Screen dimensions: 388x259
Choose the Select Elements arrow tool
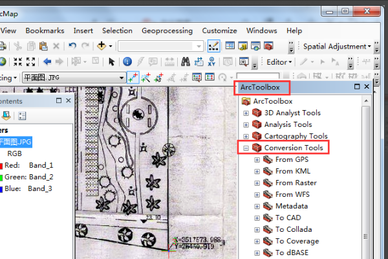pyautogui.click(x=112, y=62)
